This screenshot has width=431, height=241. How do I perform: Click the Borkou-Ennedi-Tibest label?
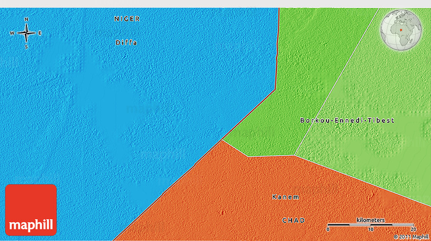[x=347, y=120]
